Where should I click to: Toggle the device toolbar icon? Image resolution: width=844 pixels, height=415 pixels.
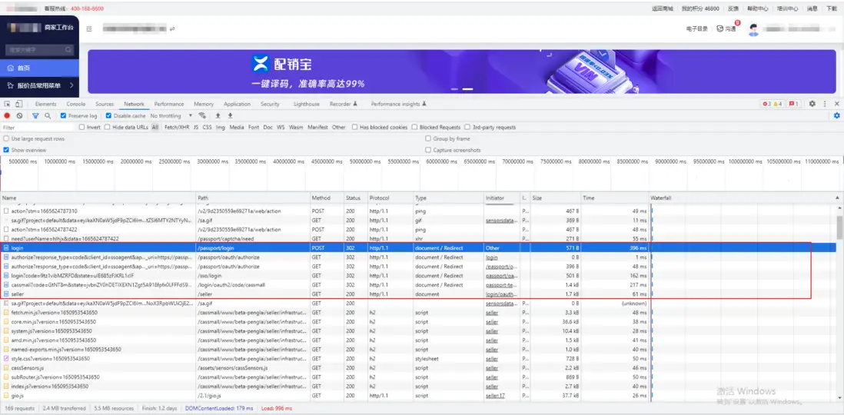19,104
